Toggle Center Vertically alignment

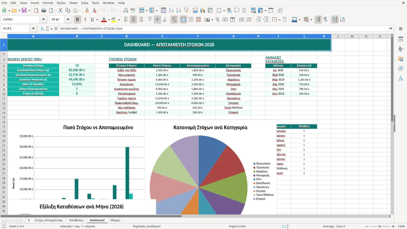157,20
